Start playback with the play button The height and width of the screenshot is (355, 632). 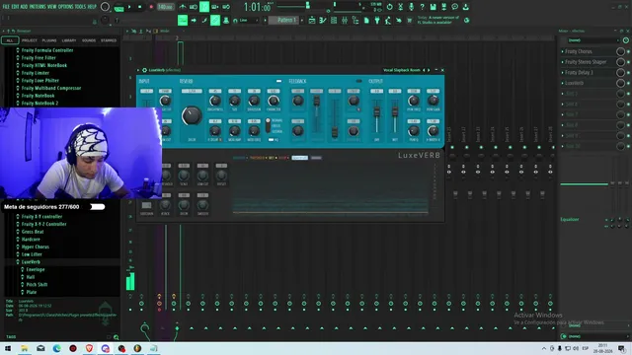coord(129,7)
